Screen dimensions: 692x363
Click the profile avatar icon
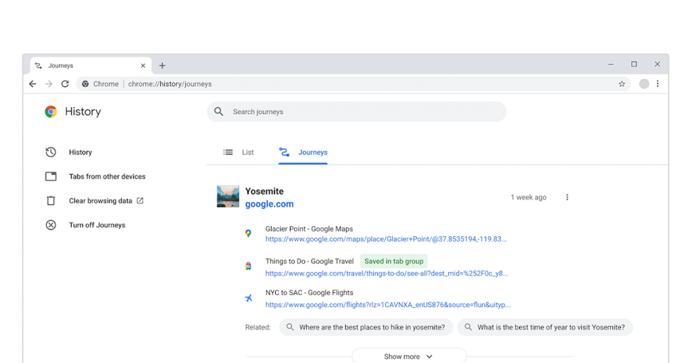pos(644,84)
